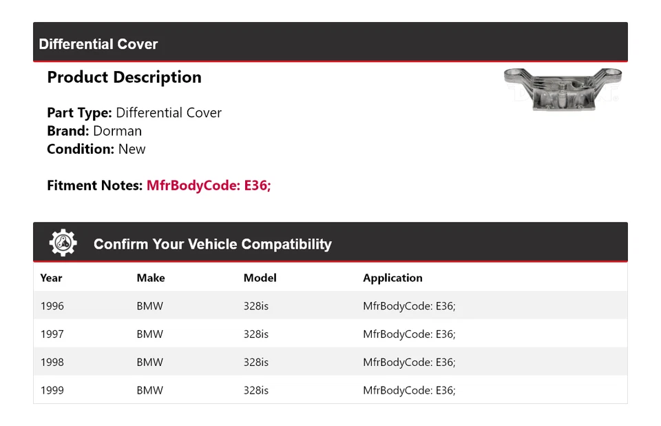Click BMW in the 1999 row
Image resolution: width=661 pixels, height=426 pixels.
coord(149,390)
